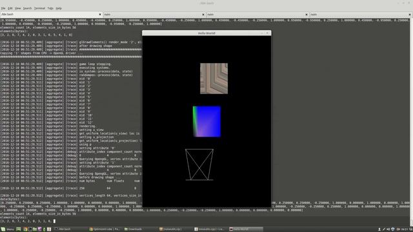The image size is (413, 232).
Task: Open the Menu button on taskbar
Action: click(7, 229)
